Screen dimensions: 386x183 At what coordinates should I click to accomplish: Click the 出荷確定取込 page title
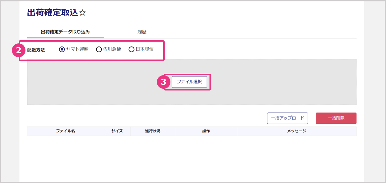pyautogui.click(x=52, y=13)
